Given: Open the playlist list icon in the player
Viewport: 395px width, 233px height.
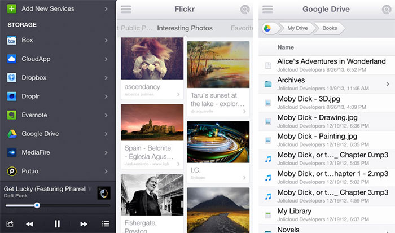Looking at the screenshot, I should coord(106,223).
